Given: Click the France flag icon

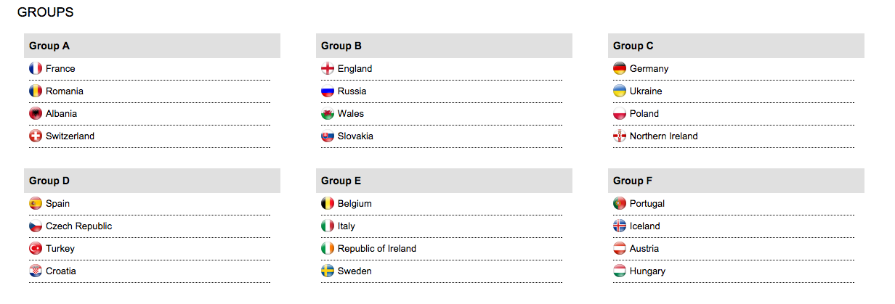Looking at the screenshot, I should click(x=36, y=68).
